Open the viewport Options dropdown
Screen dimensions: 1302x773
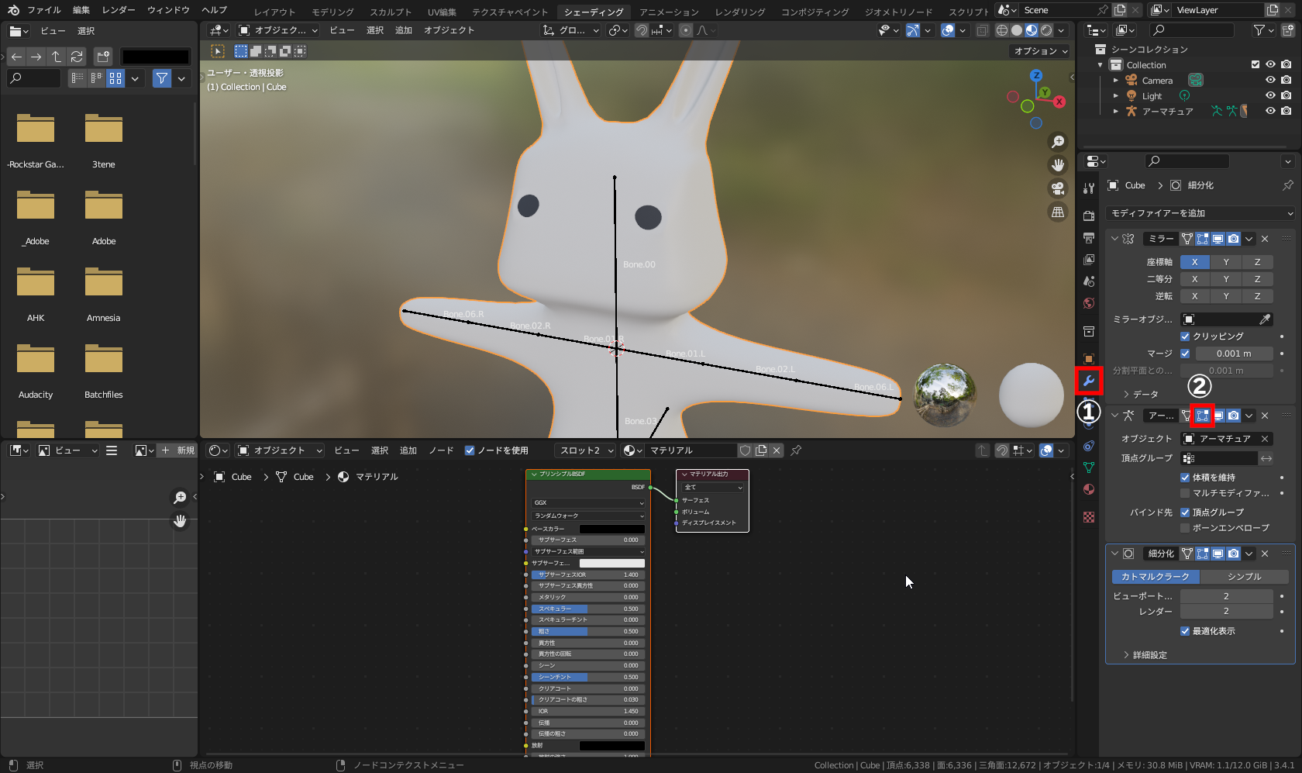coord(1041,51)
